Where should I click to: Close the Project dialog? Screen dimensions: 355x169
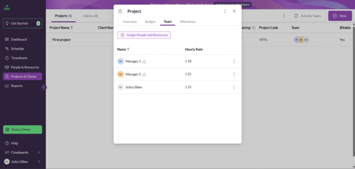tap(234, 11)
